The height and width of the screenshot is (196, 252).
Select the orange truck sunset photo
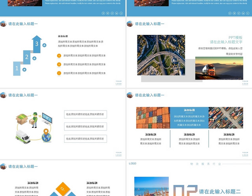pos(219,68)
